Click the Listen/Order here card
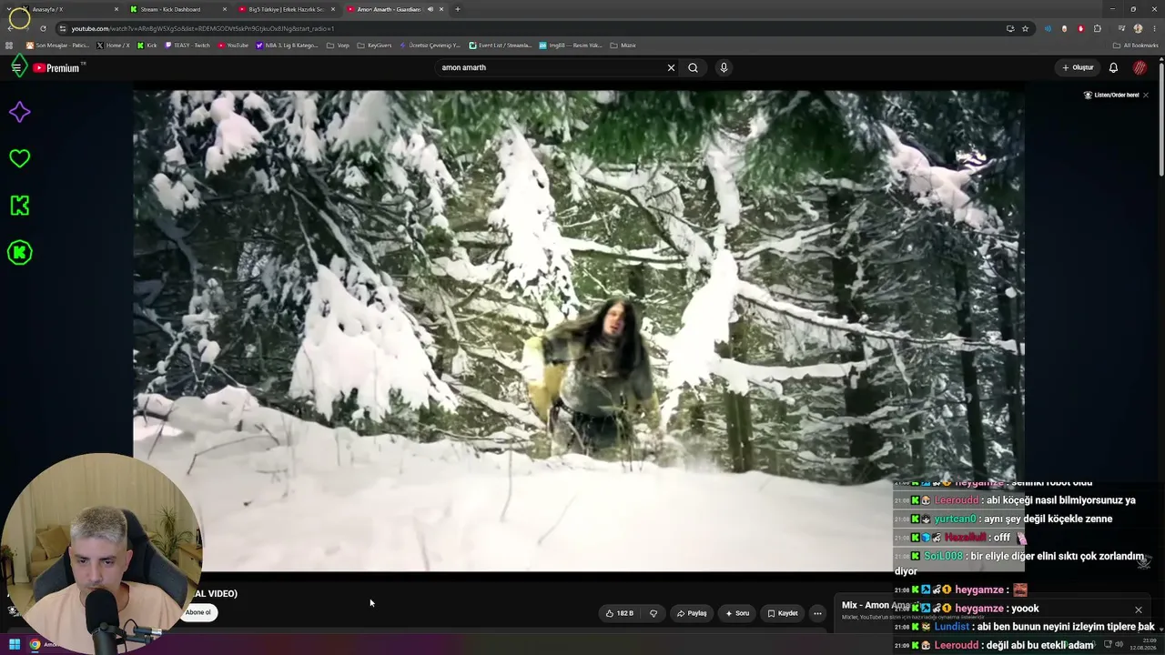This screenshot has height=655, width=1165. coord(1111,95)
